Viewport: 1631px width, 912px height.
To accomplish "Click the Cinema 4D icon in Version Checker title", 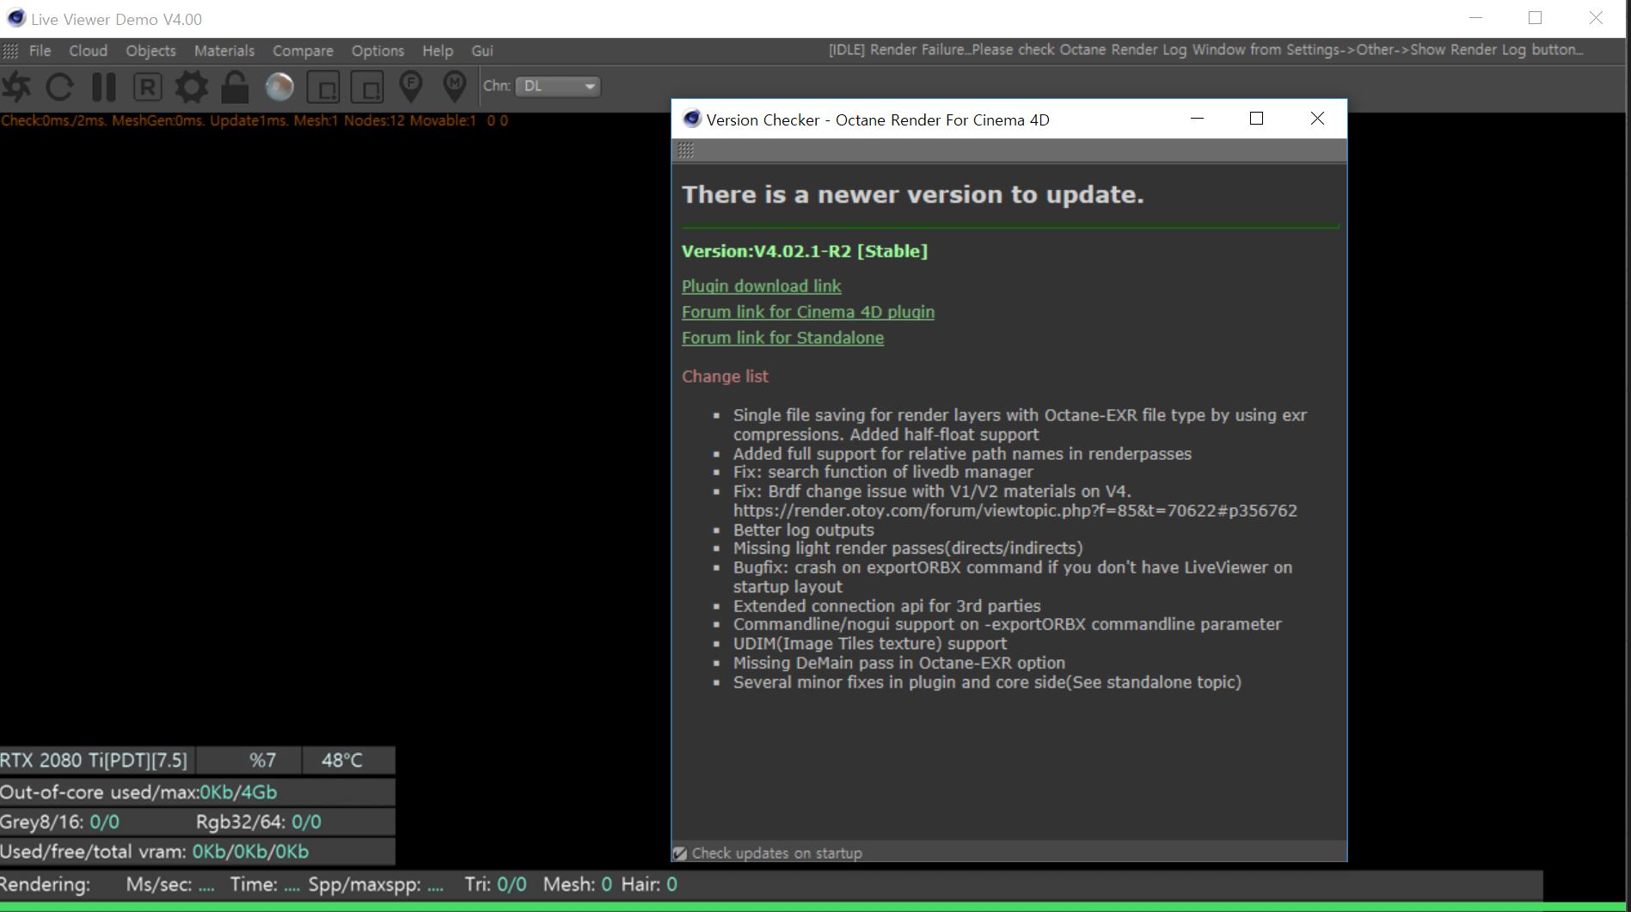I will [x=691, y=119].
